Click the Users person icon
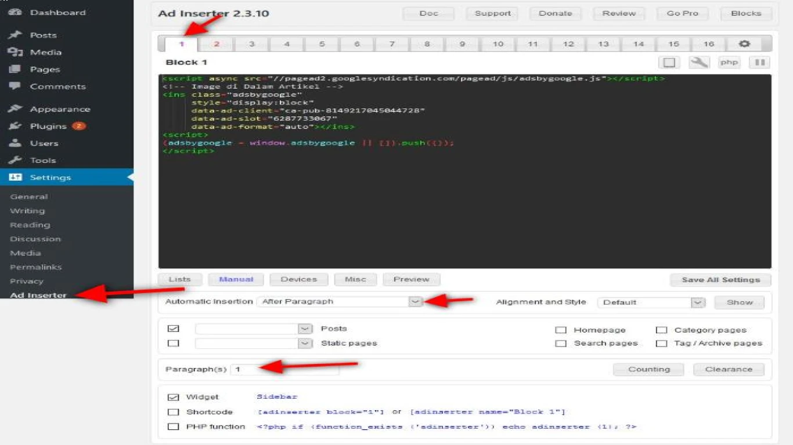This screenshot has height=445, width=793. (15, 143)
